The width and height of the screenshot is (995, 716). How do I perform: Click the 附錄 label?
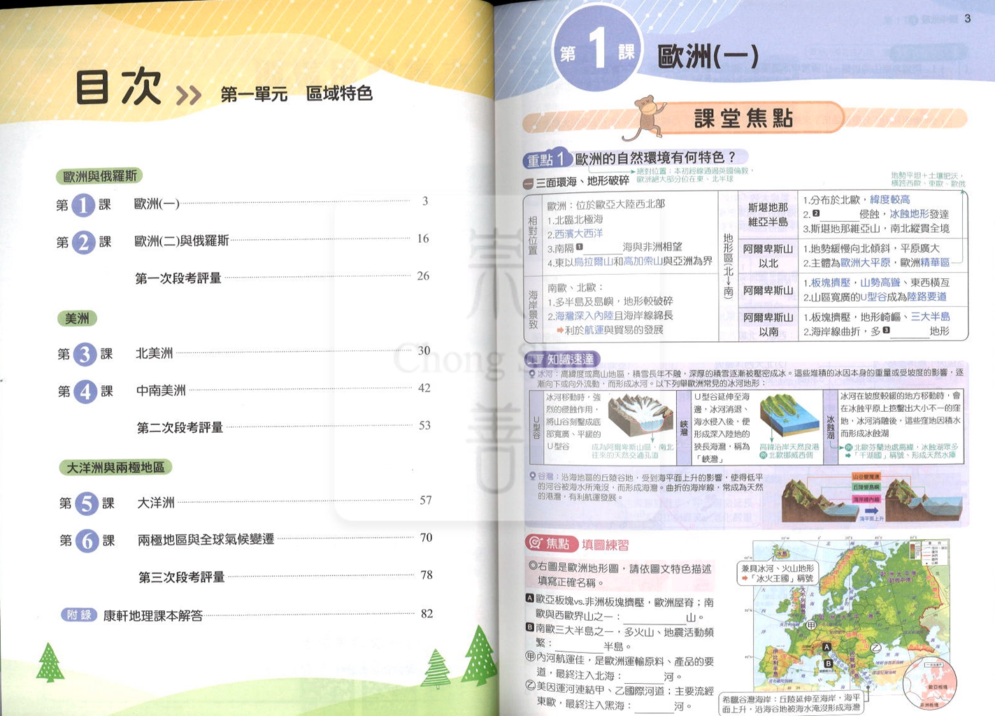click(78, 615)
